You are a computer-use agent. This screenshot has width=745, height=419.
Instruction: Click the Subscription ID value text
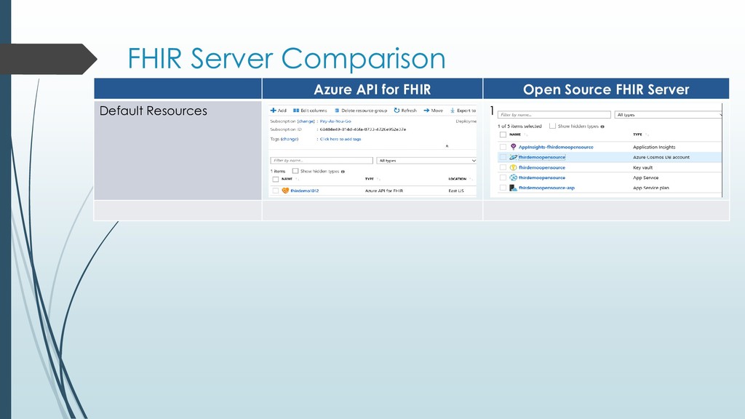coord(362,129)
